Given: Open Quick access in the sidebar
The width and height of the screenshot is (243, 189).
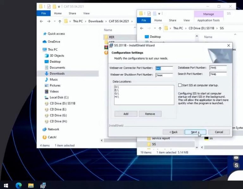Looking at the screenshot, I should click(x=56, y=34).
